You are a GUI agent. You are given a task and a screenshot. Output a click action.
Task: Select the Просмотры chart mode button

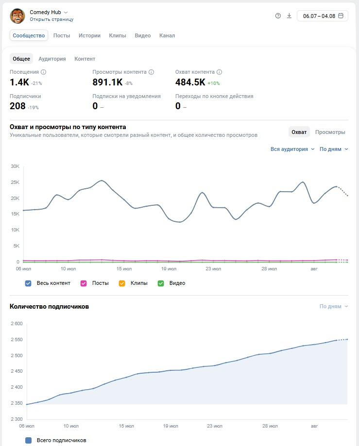point(330,132)
